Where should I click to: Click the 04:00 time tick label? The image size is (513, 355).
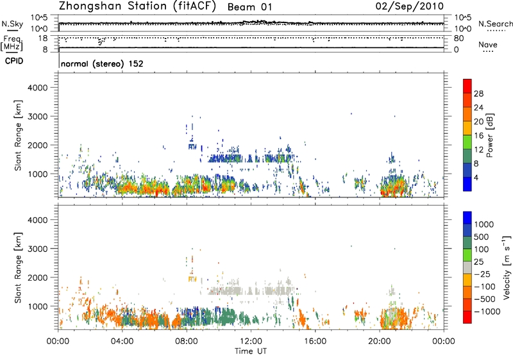(x=122, y=342)
